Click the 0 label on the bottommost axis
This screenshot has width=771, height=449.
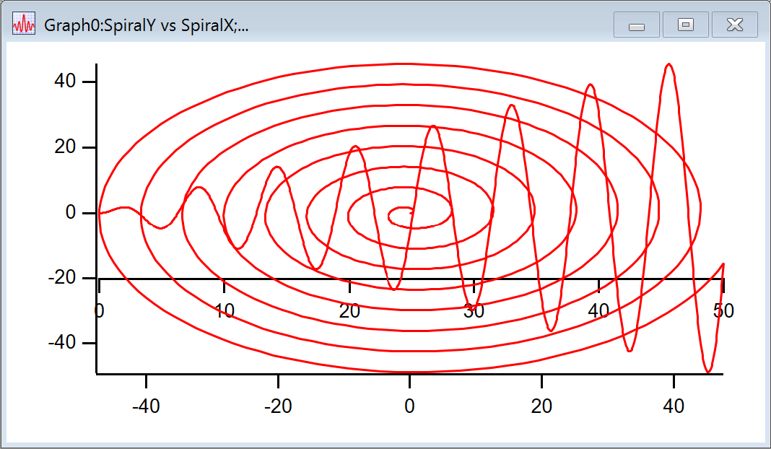[x=409, y=406]
